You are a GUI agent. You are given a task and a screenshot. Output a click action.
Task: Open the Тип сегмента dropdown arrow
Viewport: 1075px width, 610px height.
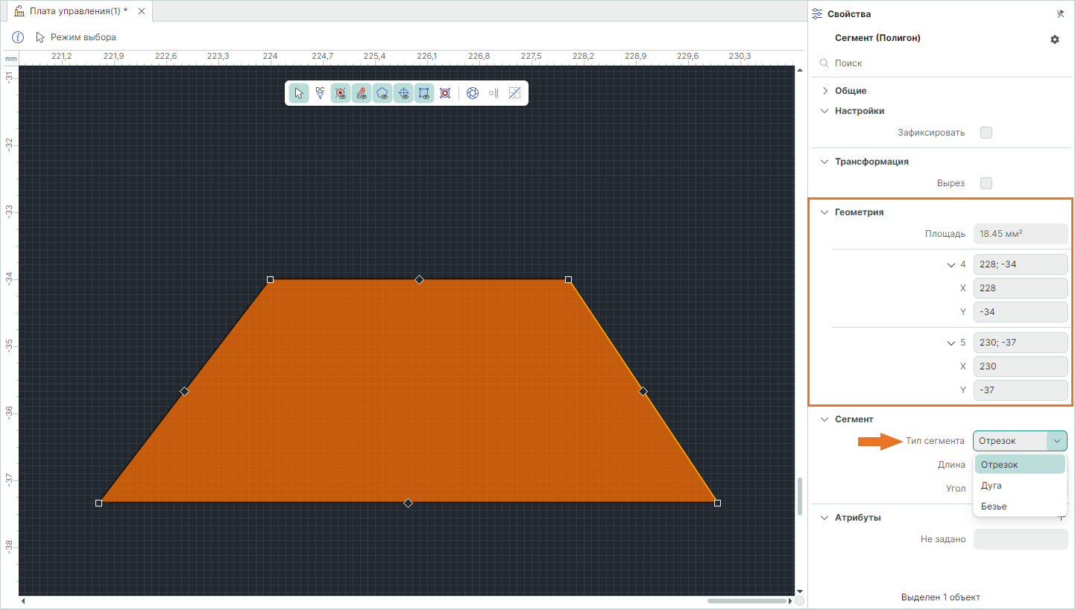click(x=1056, y=441)
